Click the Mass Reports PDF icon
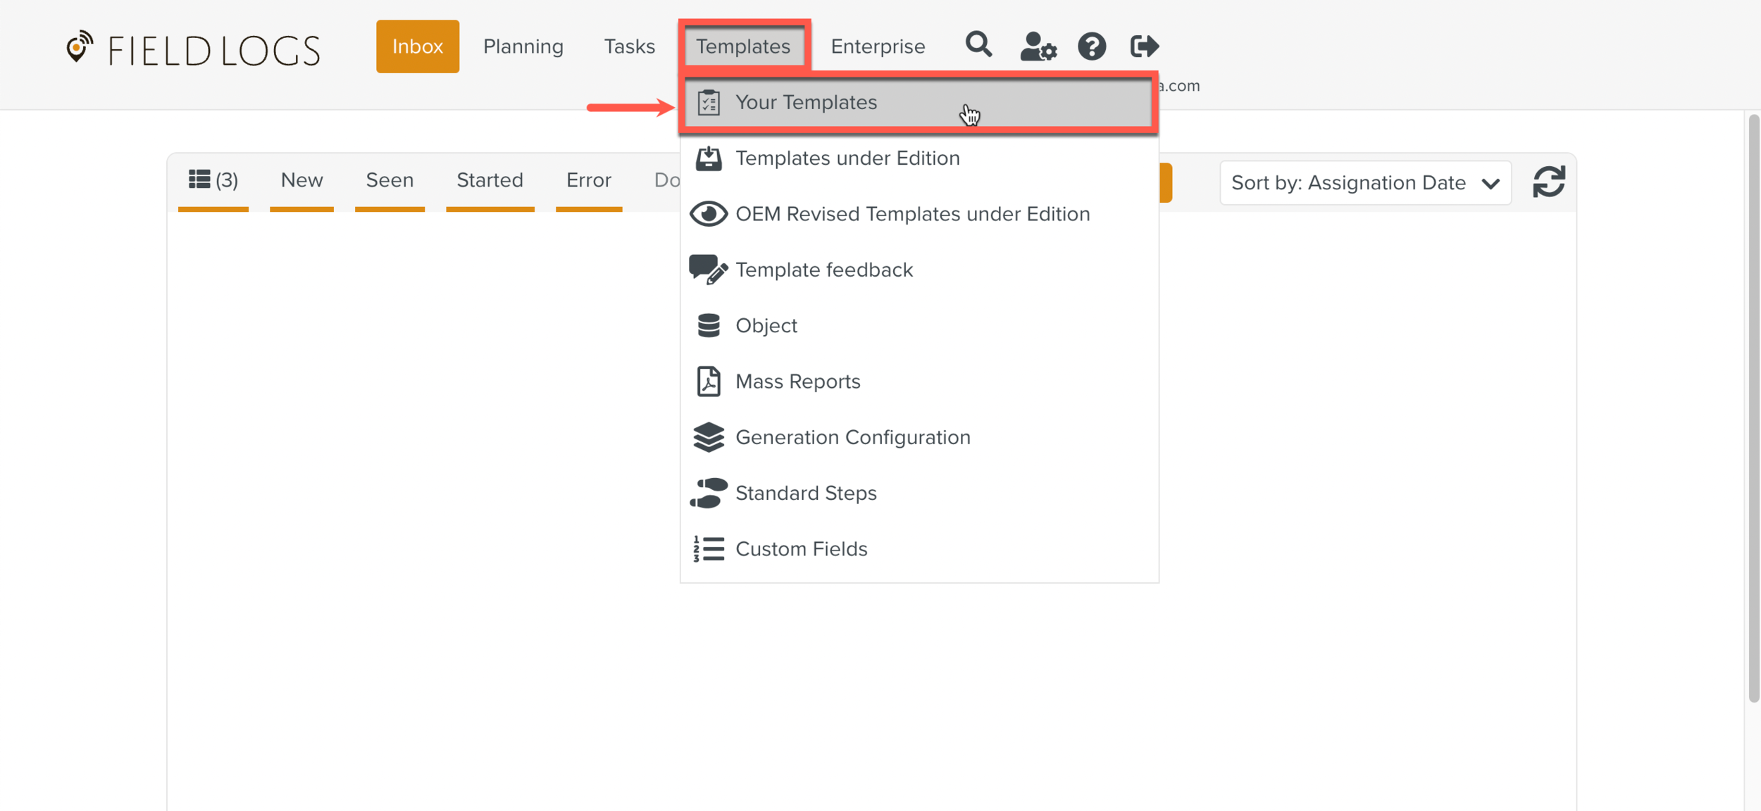 (x=708, y=382)
